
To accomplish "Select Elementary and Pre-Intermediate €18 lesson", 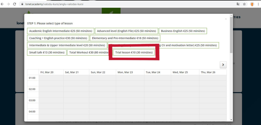I will (x=125, y=38).
